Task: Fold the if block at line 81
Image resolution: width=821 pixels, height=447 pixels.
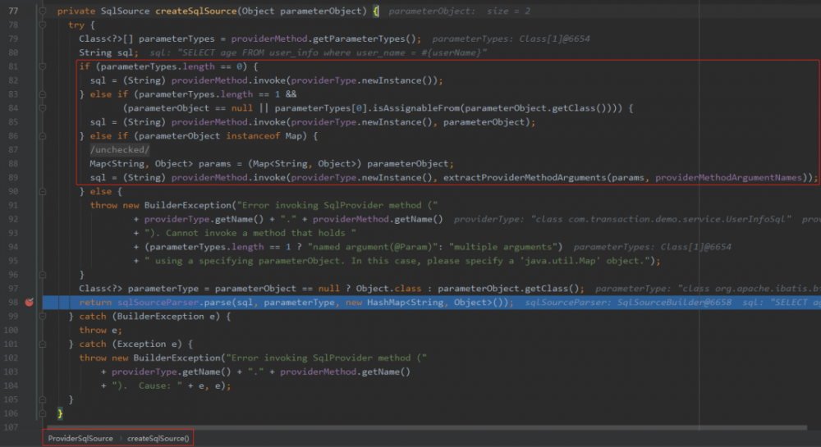Action: tap(43, 66)
